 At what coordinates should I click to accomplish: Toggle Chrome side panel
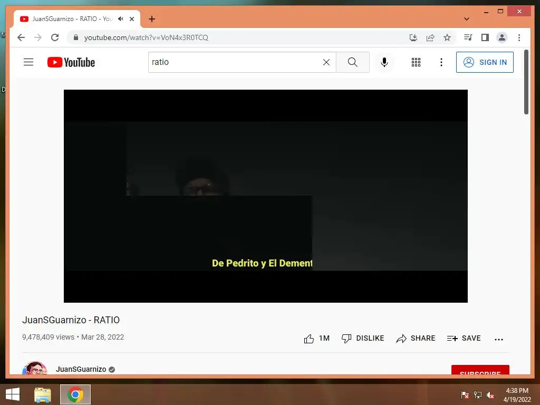point(485,37)
